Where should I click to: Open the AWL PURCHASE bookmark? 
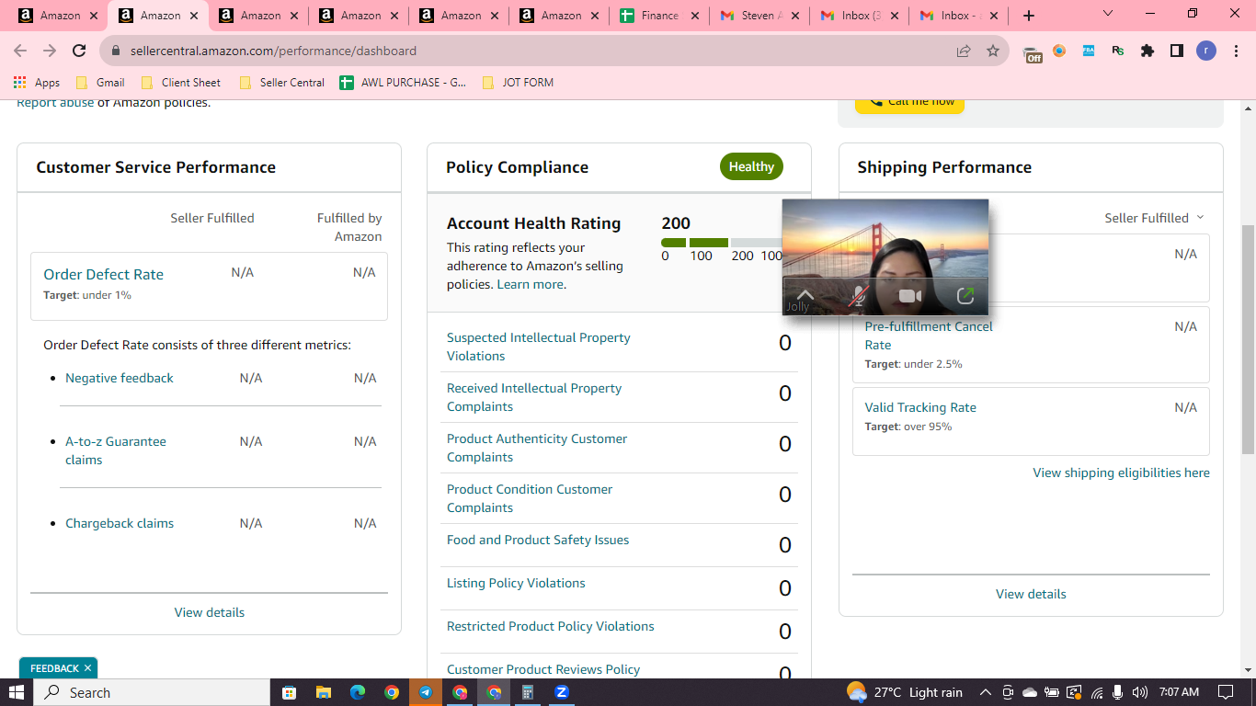403,83
